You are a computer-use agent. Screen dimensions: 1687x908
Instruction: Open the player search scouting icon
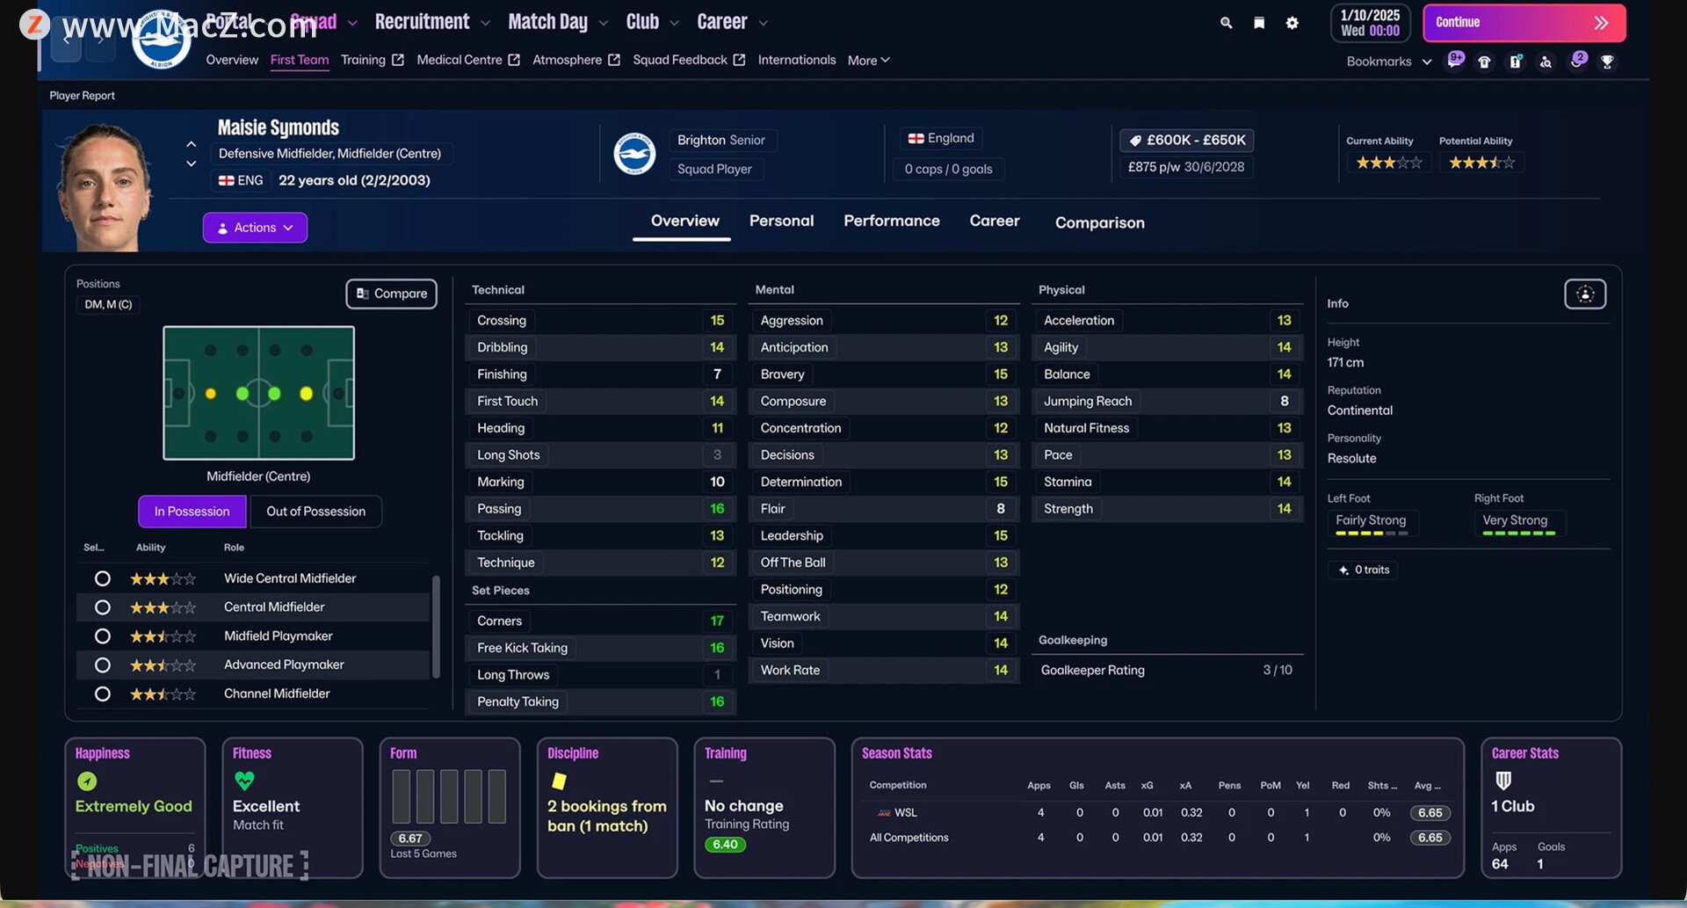[x=1546, y=62]
